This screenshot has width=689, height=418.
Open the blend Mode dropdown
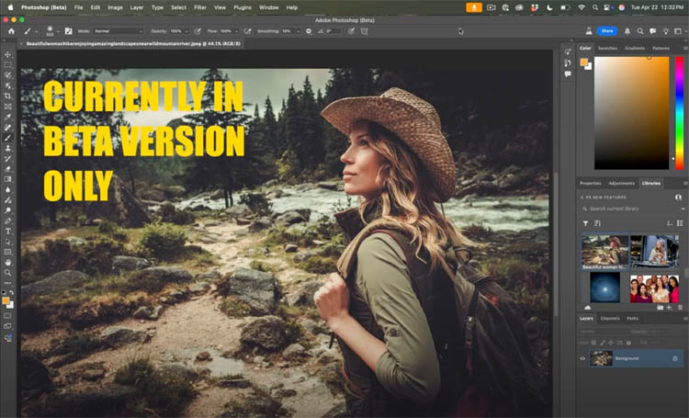[x=116, y=30]
